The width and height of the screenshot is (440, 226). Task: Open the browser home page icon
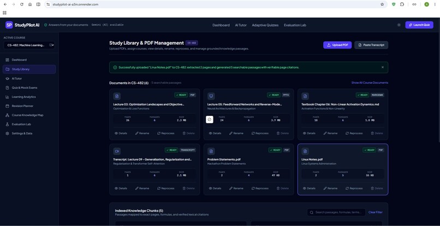point(30,4)
